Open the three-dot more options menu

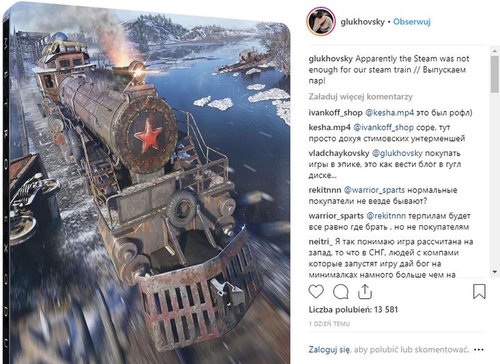[x=478, y=350]
